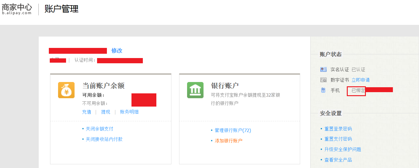Click the 已绑定 phone binding status
419x168 pixels.
point(358,90)
